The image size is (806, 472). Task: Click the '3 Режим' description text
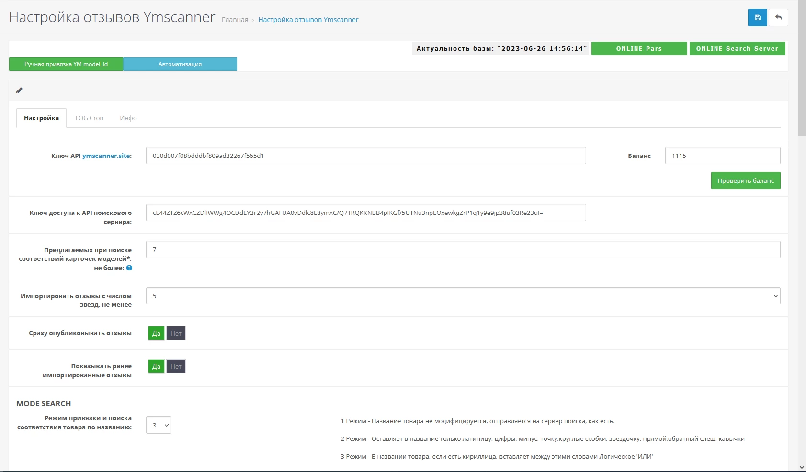click(x=497, y=457)
